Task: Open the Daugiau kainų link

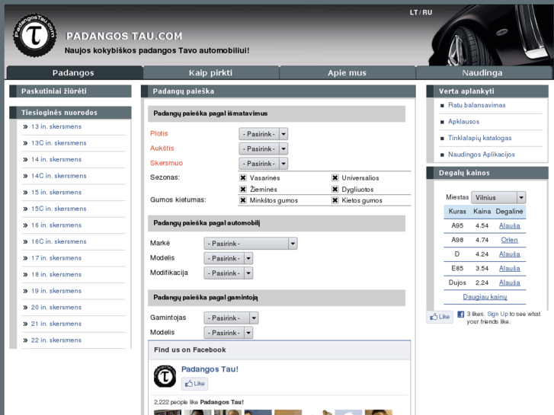Action: pyautogui.click(x=485, y=297)
